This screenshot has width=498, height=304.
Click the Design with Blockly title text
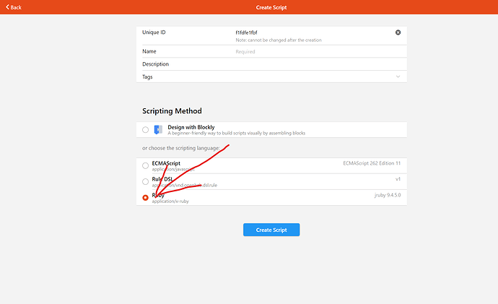[x=191, y=127]
